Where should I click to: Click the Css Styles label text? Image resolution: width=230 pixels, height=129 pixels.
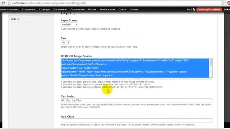click(68, 96)
